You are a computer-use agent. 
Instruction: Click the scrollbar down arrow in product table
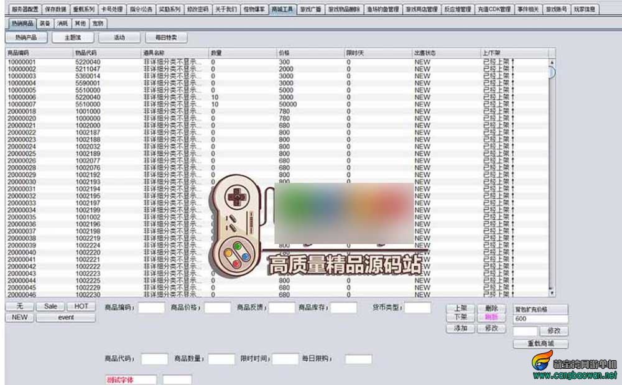tap(551, 292)
